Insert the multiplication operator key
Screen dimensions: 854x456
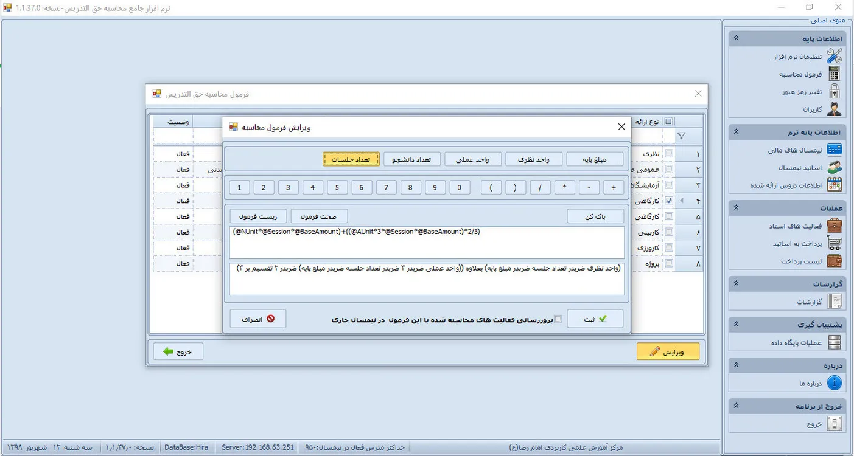pos(564,188)
